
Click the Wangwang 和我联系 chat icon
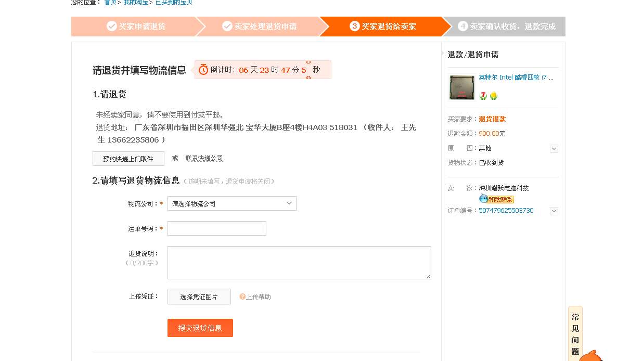[483, 199]
